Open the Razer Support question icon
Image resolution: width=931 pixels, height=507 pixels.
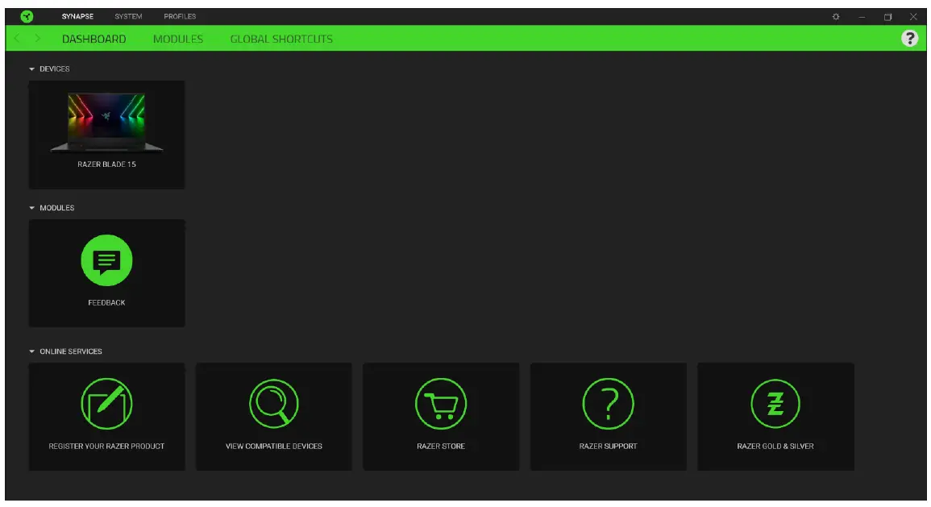click(608, 404)
